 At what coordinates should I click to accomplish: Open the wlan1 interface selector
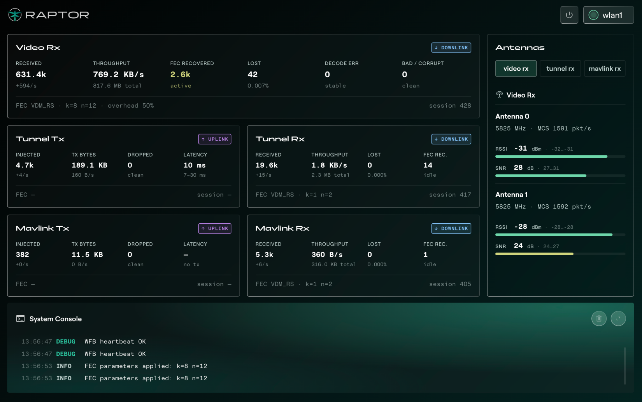coord(609,15)
